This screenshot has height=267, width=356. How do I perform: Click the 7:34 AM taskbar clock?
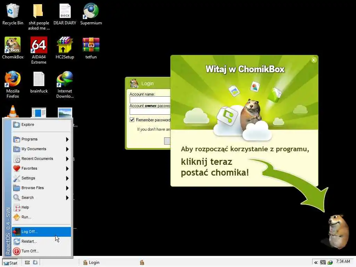click(x=343, y=262)
